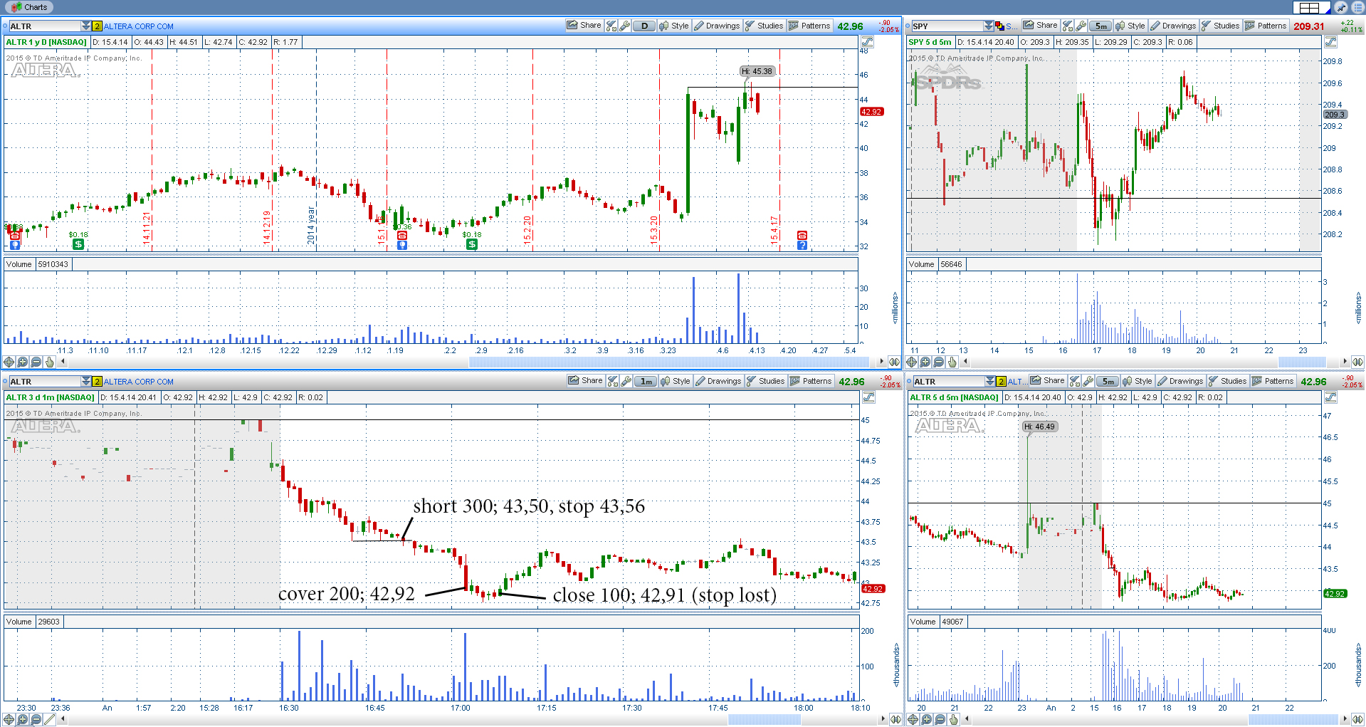Open Drawings menu in daily ALTR chart

pos(717,26)
